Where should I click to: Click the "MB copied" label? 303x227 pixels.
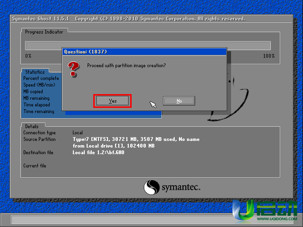(33, 91)
